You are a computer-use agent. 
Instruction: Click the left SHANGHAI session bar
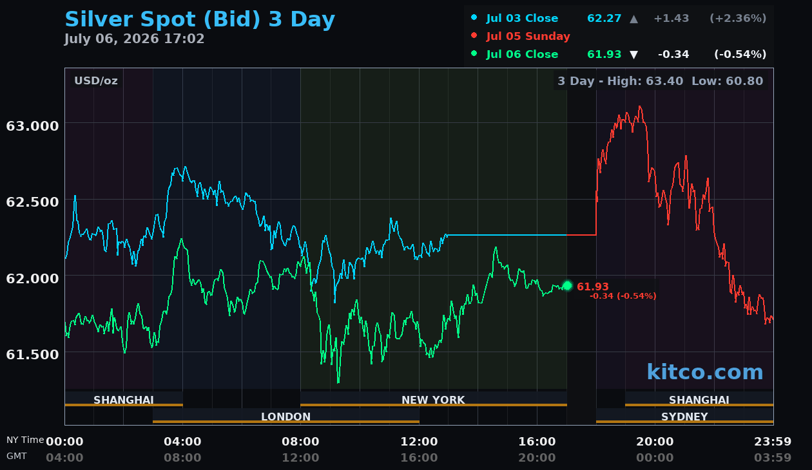pos(124,399)
